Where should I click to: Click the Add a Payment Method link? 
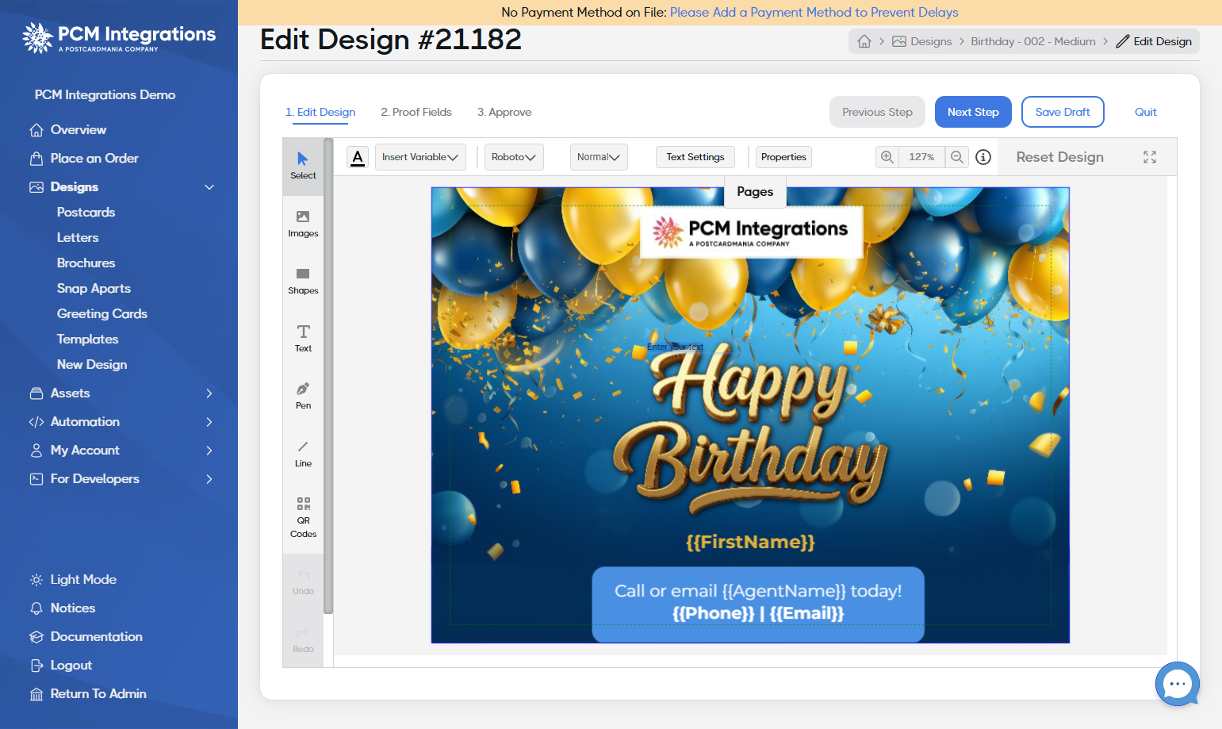click(x=814, y=12)
